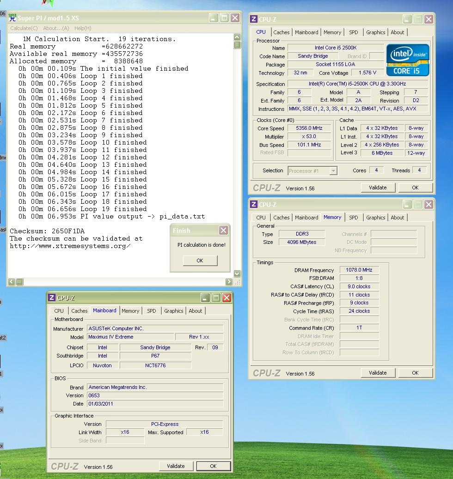The height and width of the screenshot is (479, 453).
Task: Click the DRAM Frequency 1078.0 MHz value
Action: point(359,270)
